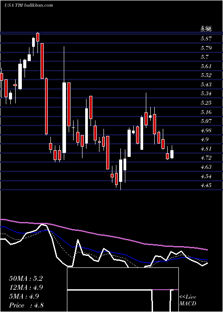Viewport: 223px width, 312px height.
Task: Select the 5.79 price axis label
Action: point(206,48)
